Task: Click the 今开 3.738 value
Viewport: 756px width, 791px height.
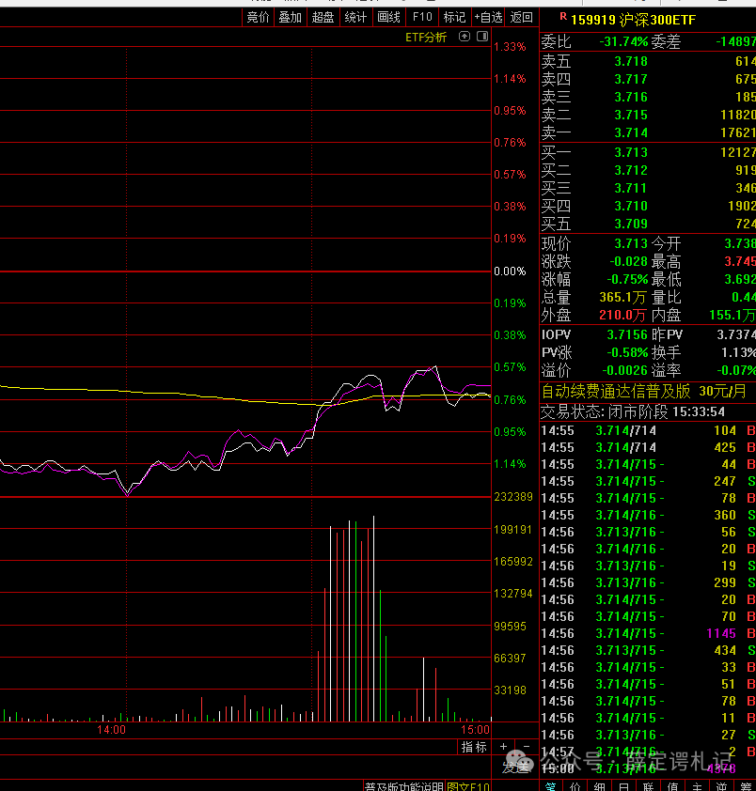Action: point(740,243)
